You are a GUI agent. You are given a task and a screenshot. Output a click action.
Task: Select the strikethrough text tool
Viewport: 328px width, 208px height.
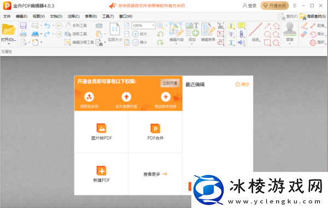(231, 34)
